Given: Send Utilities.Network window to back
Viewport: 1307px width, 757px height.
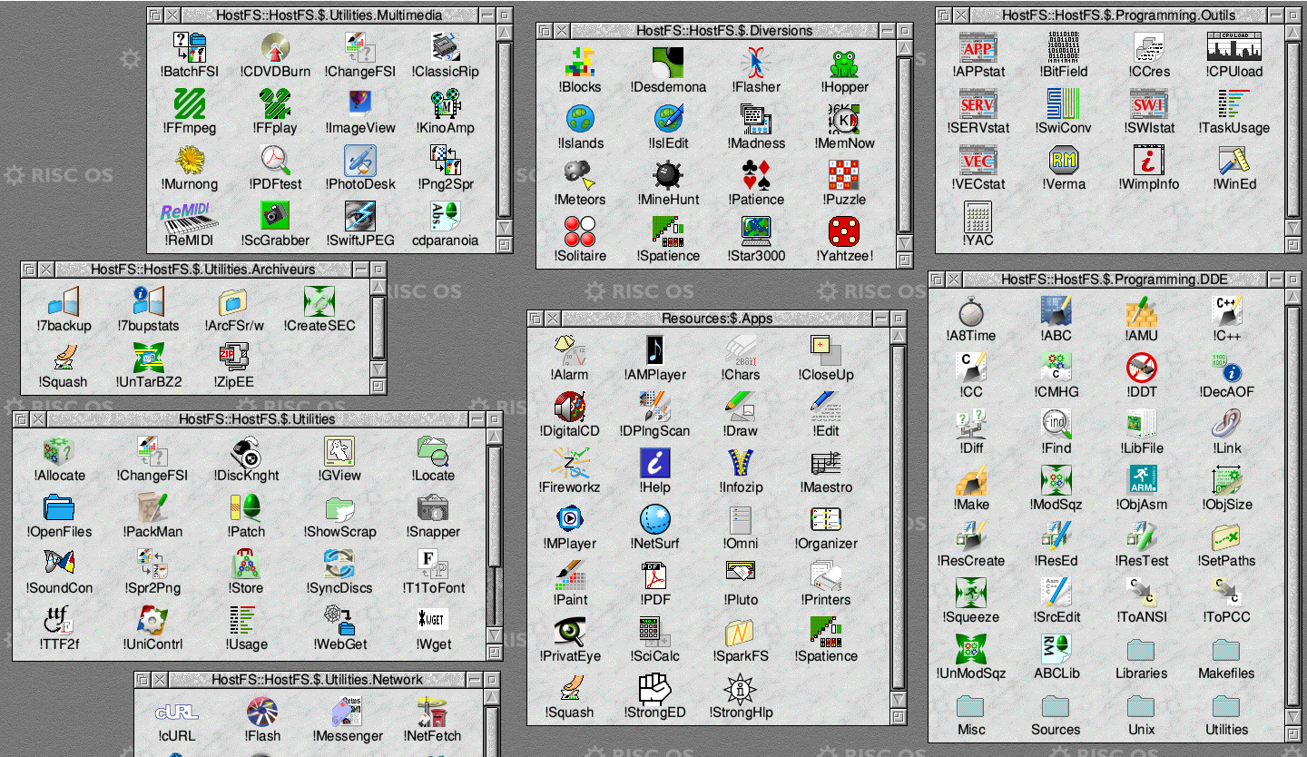Looking at the screenshot, I should 142,680.
